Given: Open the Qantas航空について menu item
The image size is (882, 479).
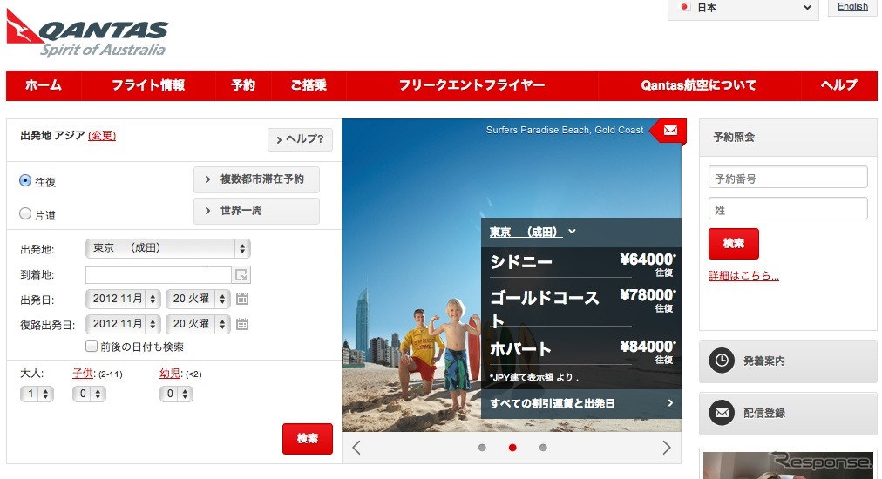Looking at the screenshot, I should point(699,85).
